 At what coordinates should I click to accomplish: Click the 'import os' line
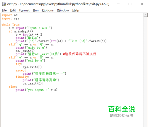point(9,15)
